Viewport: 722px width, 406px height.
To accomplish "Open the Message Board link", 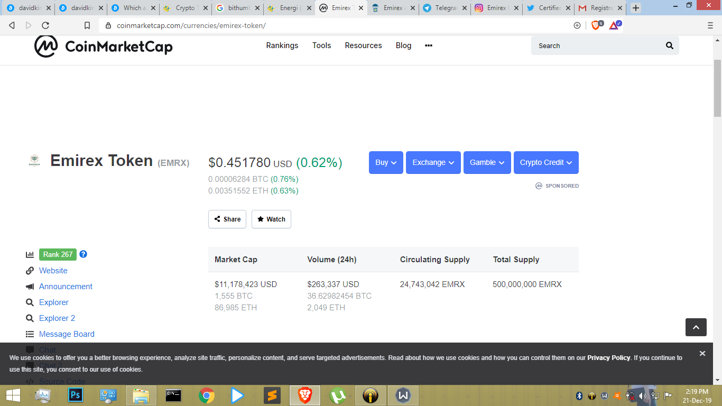I will 67,334.
